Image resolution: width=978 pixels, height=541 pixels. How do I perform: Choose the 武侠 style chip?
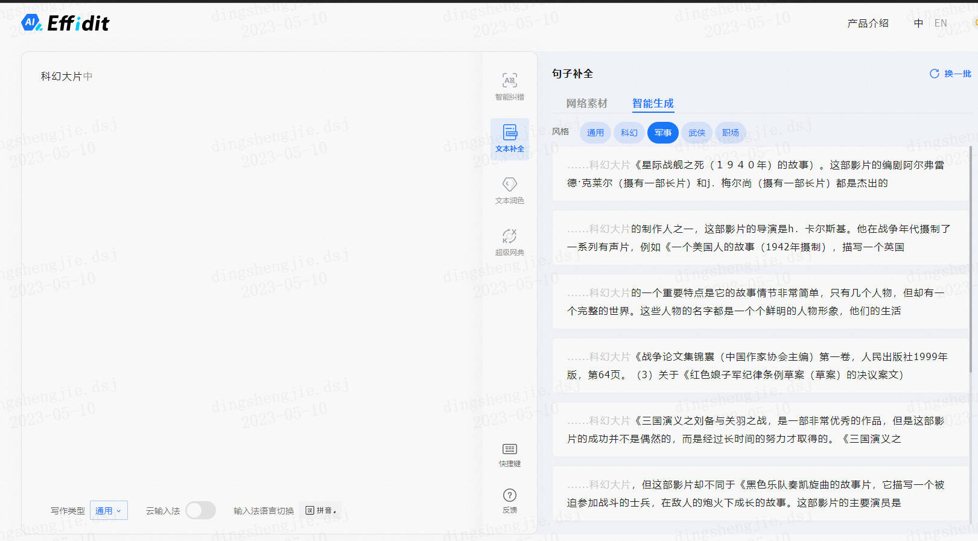pyautogui.click(x=696, y=133)
